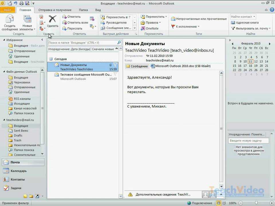The image size is (275, 206).
Task: Open Calendar (Календарь) in navigation pane
Action: tap(19, 171)
